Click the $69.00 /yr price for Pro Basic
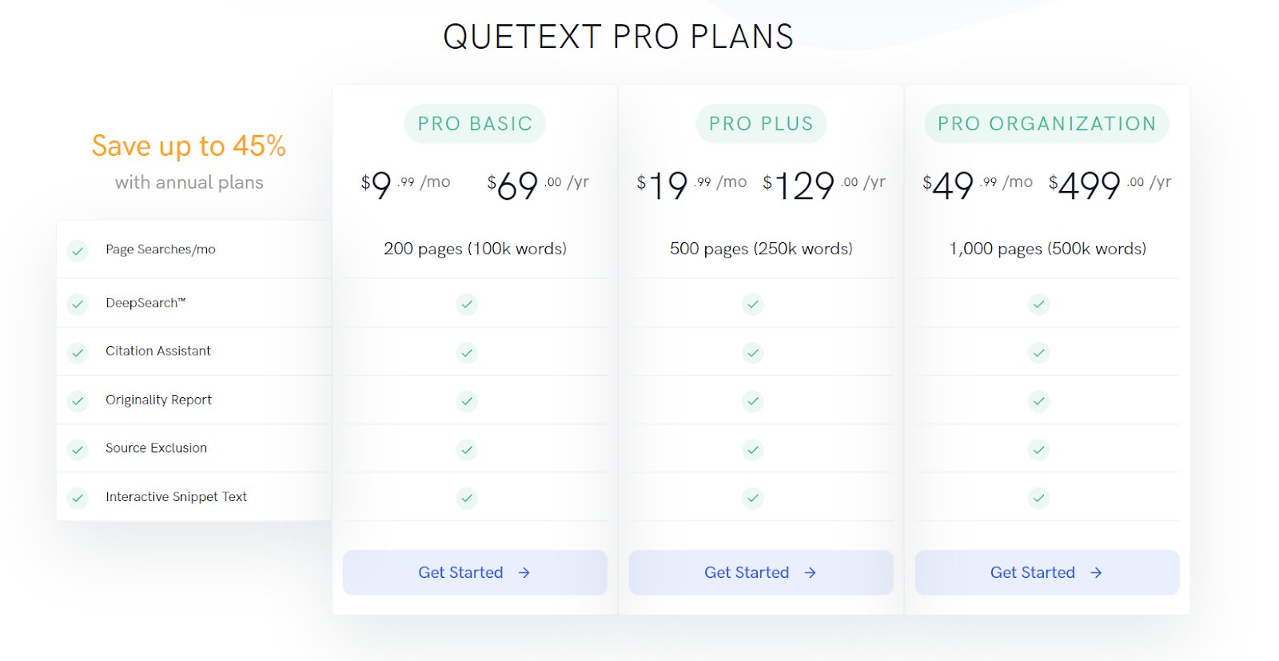This screenshot has width=1279, height=661. tap(537, 184)
